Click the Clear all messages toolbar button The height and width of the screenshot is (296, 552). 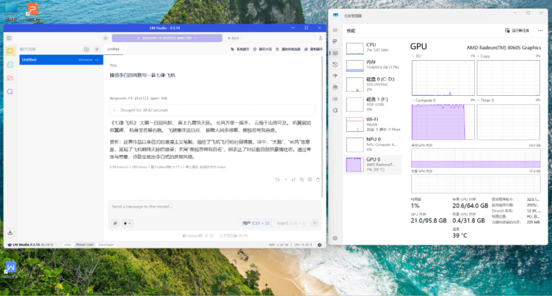[288, 49]
